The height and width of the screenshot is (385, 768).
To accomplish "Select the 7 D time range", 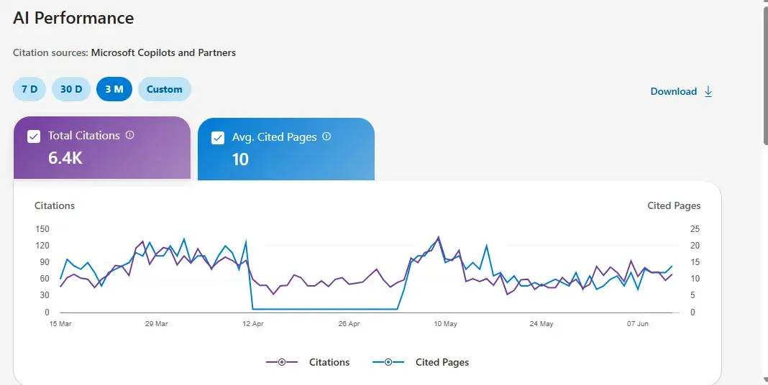I will [29, 90].
